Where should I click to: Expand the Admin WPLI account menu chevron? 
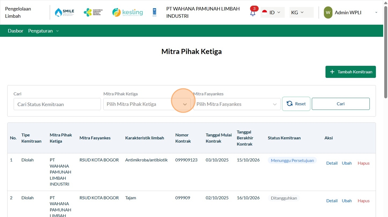[376, 12]
